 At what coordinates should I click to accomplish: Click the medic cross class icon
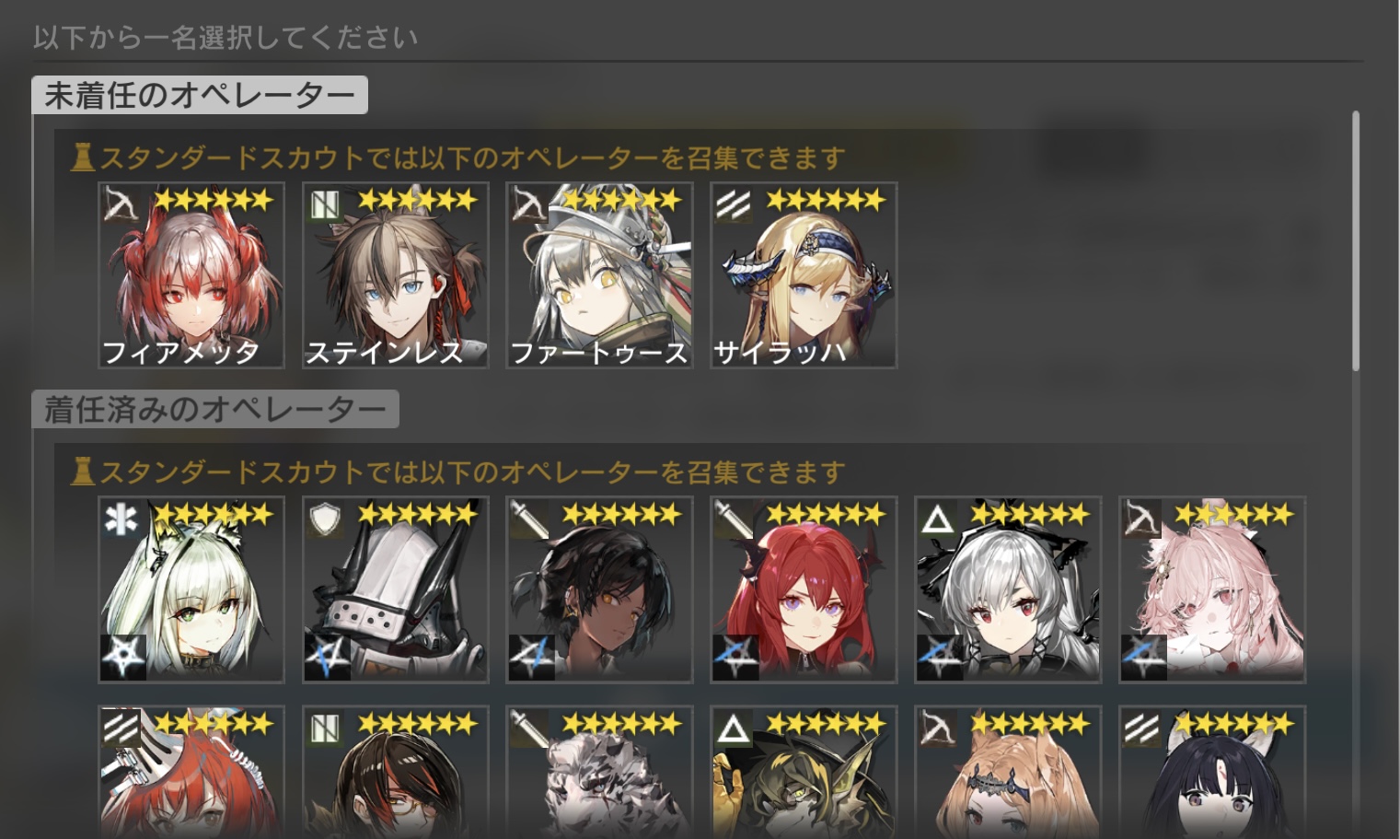click(x=121, y=519)
